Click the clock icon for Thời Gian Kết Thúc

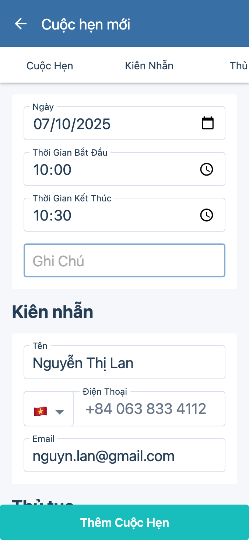[206, 215]
